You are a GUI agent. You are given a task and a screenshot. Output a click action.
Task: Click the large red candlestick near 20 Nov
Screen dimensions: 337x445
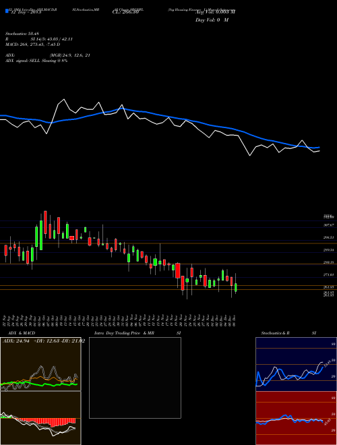(178, 270)
